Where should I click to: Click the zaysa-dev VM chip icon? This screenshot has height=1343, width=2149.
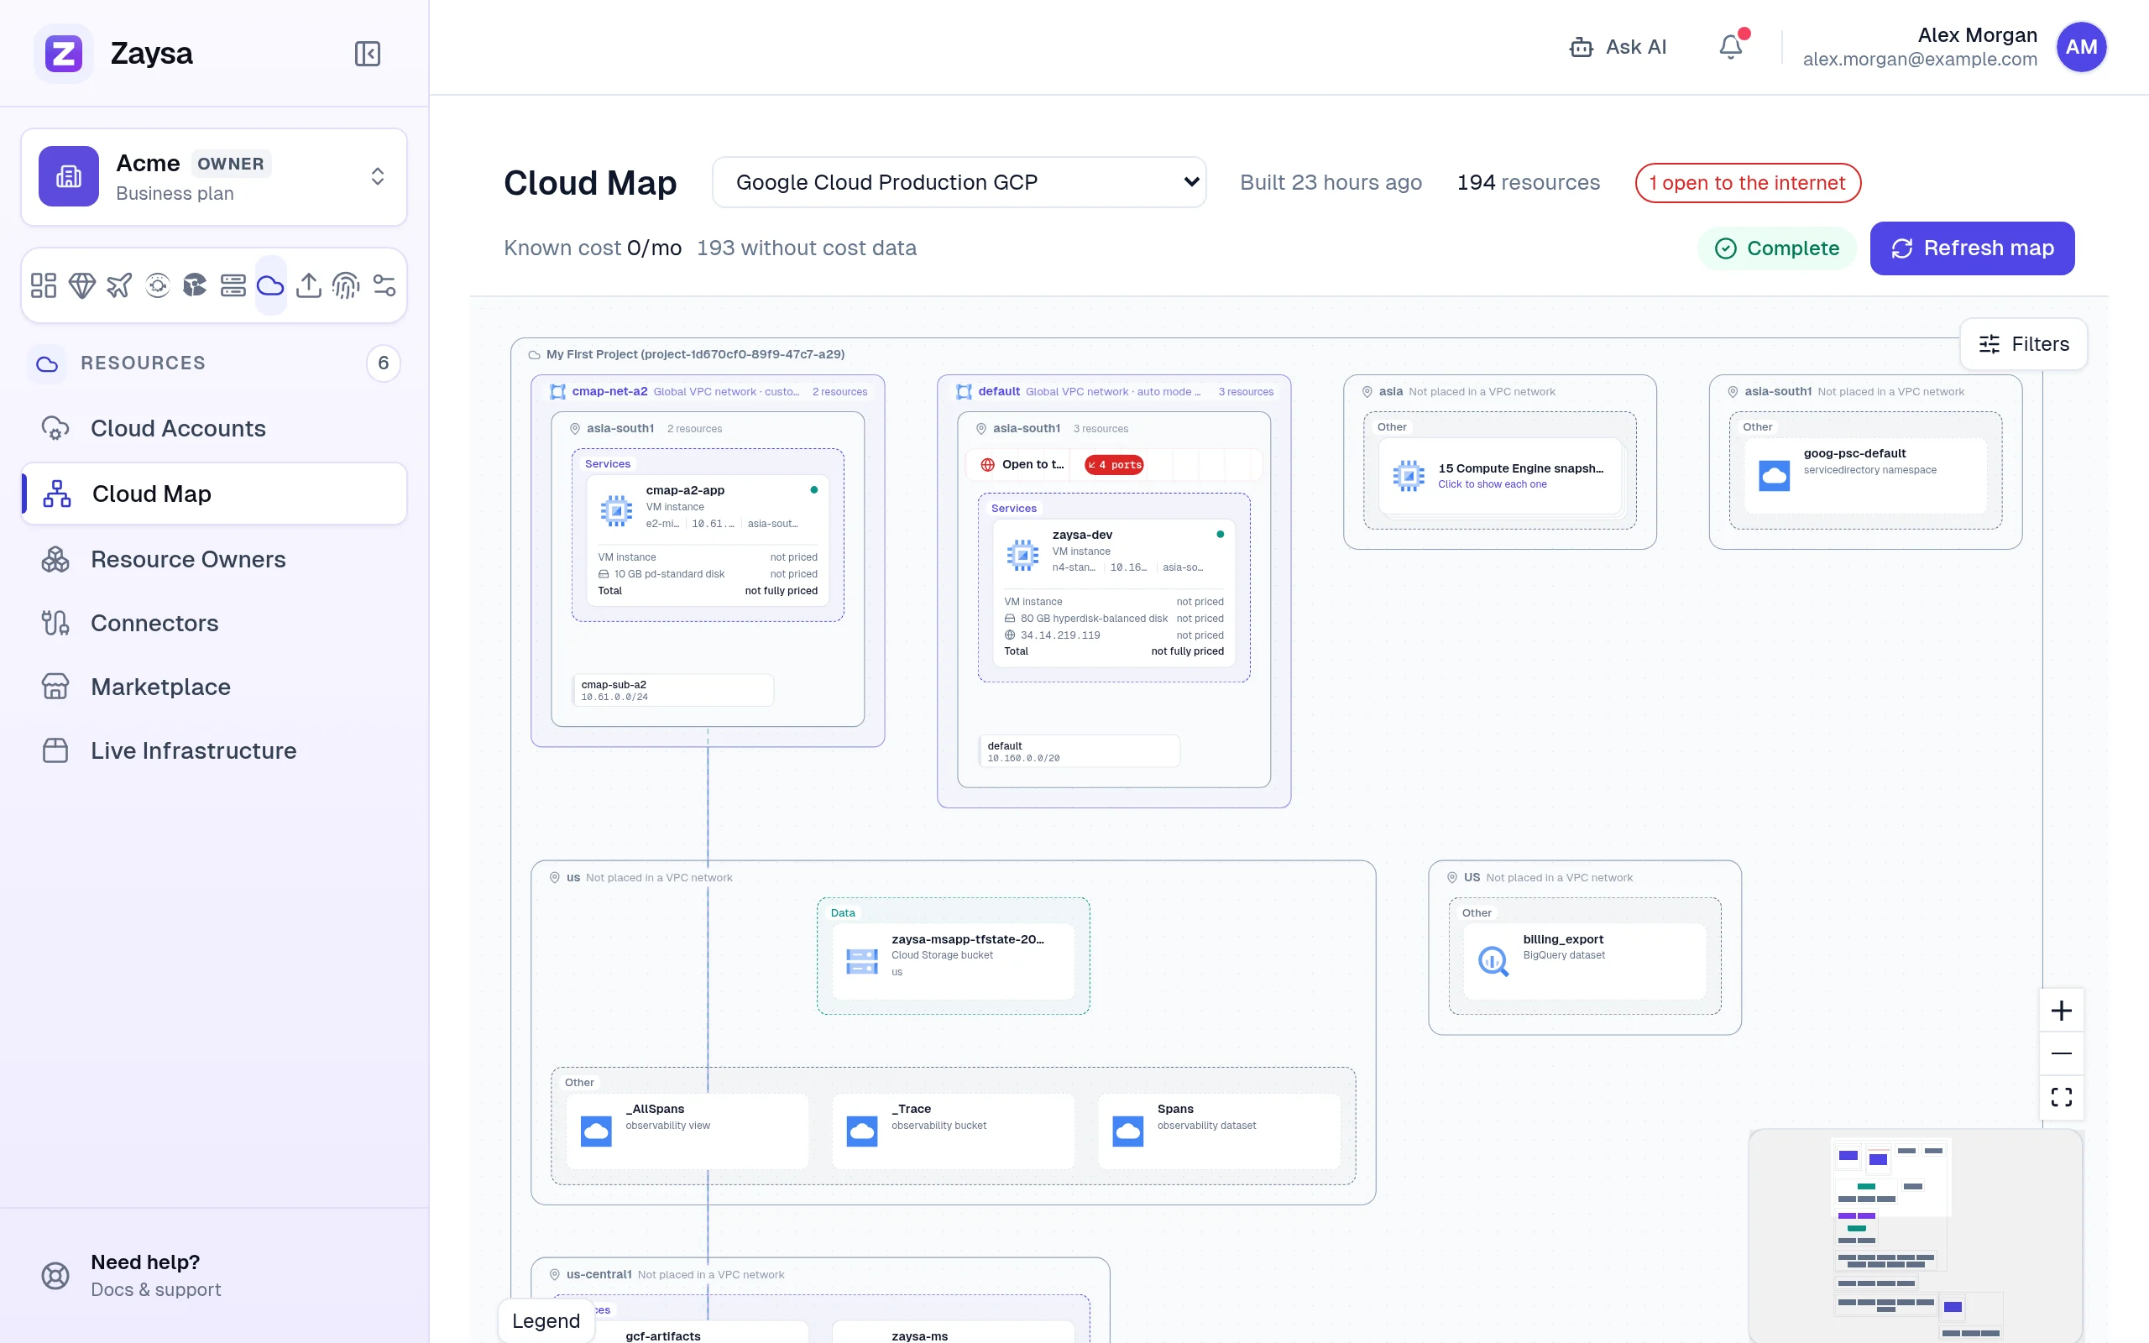coord(1022,554)
